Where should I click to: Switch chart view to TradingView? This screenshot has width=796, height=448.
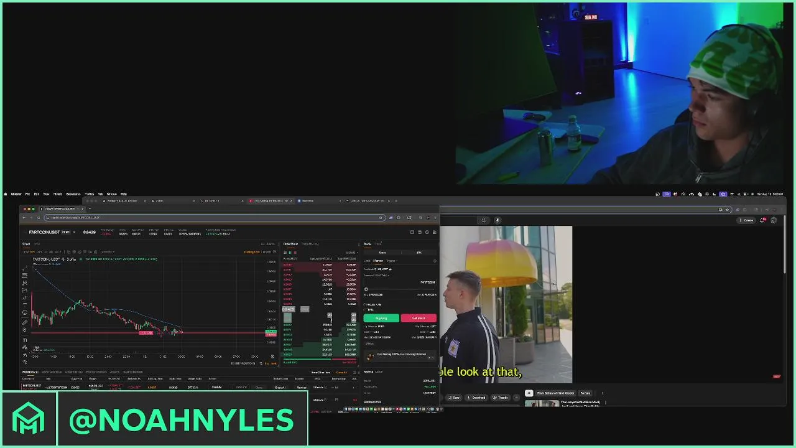coord(251,252)
